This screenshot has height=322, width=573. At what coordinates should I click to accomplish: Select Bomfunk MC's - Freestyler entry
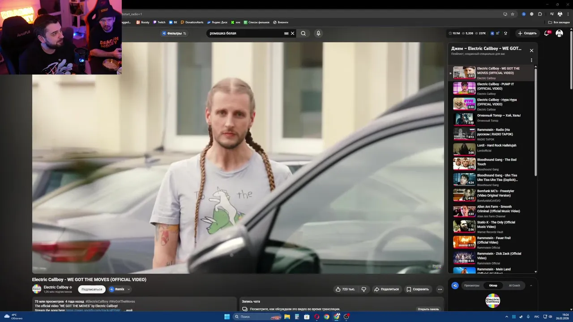(492, 195)
